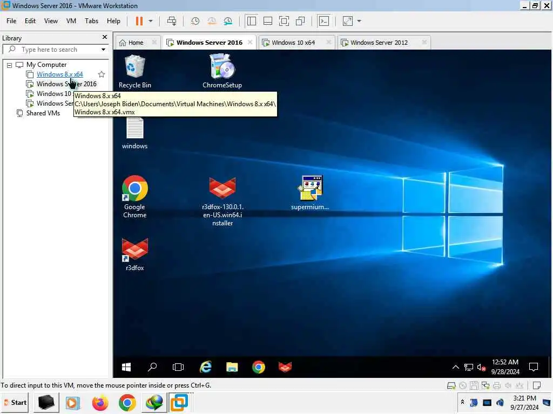Click the host clock showing 3:21 PM
553x414 pixels.
coord(524,402)
